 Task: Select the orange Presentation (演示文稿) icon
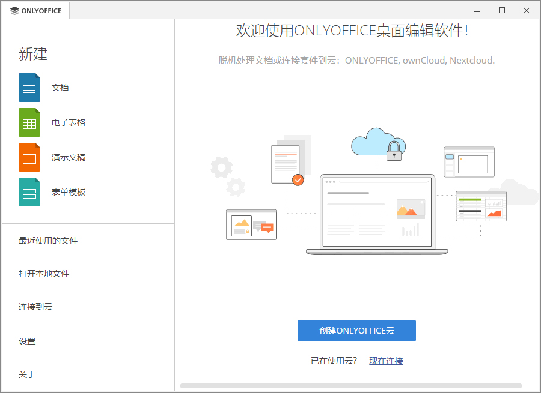[29, 157]
